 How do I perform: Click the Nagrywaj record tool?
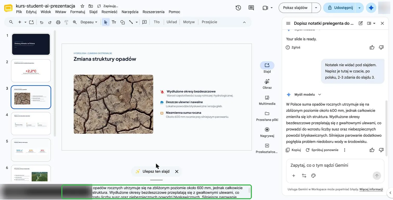267,132
